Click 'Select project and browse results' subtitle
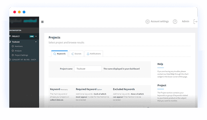207x120 pixels. pyautogui.click(x=66, y=43)
